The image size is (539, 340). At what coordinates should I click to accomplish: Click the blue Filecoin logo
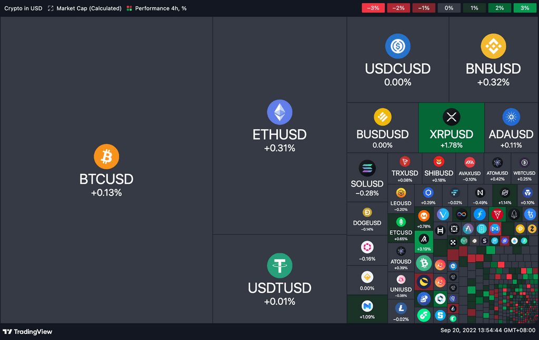(480, 214)
